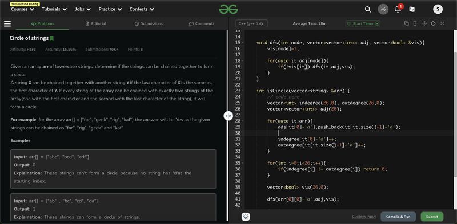Click the 90% Refund Ending badge

pos(25,4)
